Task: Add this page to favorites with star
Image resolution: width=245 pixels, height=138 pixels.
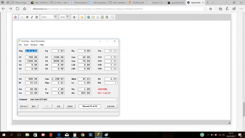Action: [211, 9]
